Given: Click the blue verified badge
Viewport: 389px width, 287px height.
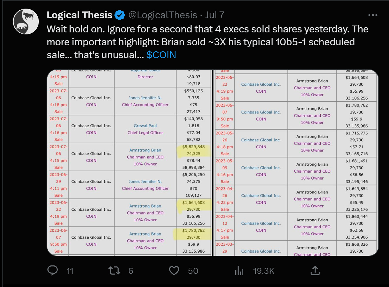Looking at the screenshot, I should tap(120, 15).
